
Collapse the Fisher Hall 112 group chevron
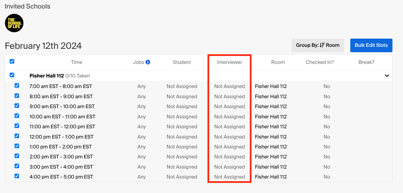point(387,76)
